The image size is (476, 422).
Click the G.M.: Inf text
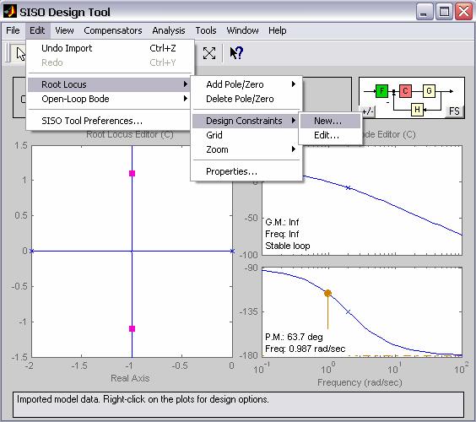282,222
